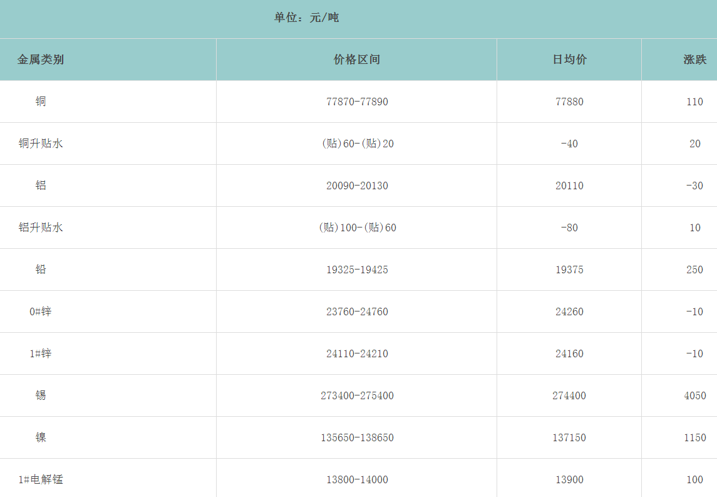Select the 铅 metal name cell
717x497 pixels.
pos(41,269)
